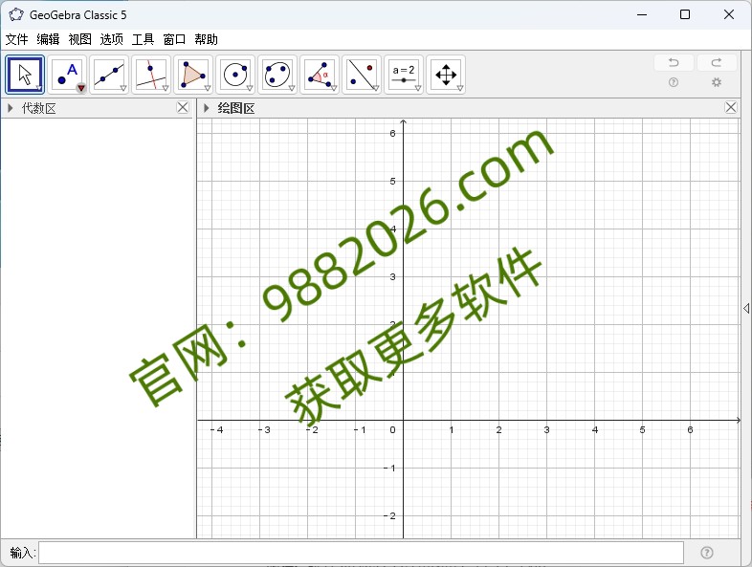Expand the 绘图区 style bar triangle
Viewport: 752px width, 567px height.
(x=207, y=108)
